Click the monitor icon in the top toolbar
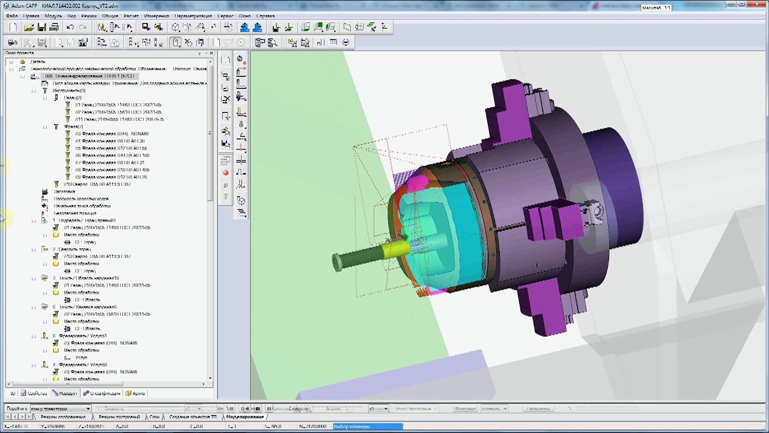This screenshot has width=769, height=433. (145, 27)
